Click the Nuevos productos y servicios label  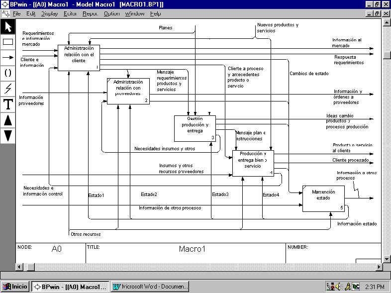[x=278, y=28]
